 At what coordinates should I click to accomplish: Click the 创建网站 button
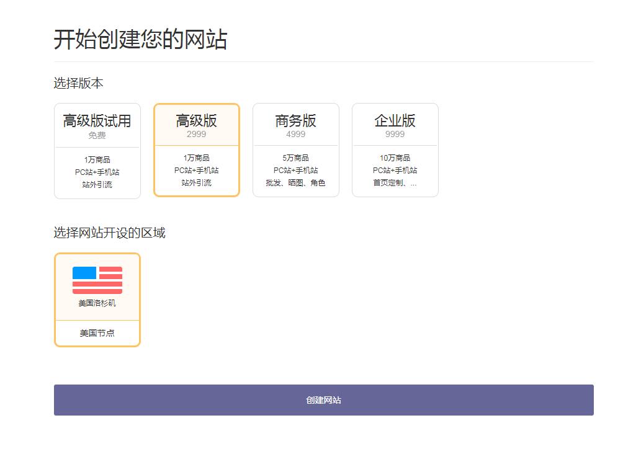click(x=324, y=400)
